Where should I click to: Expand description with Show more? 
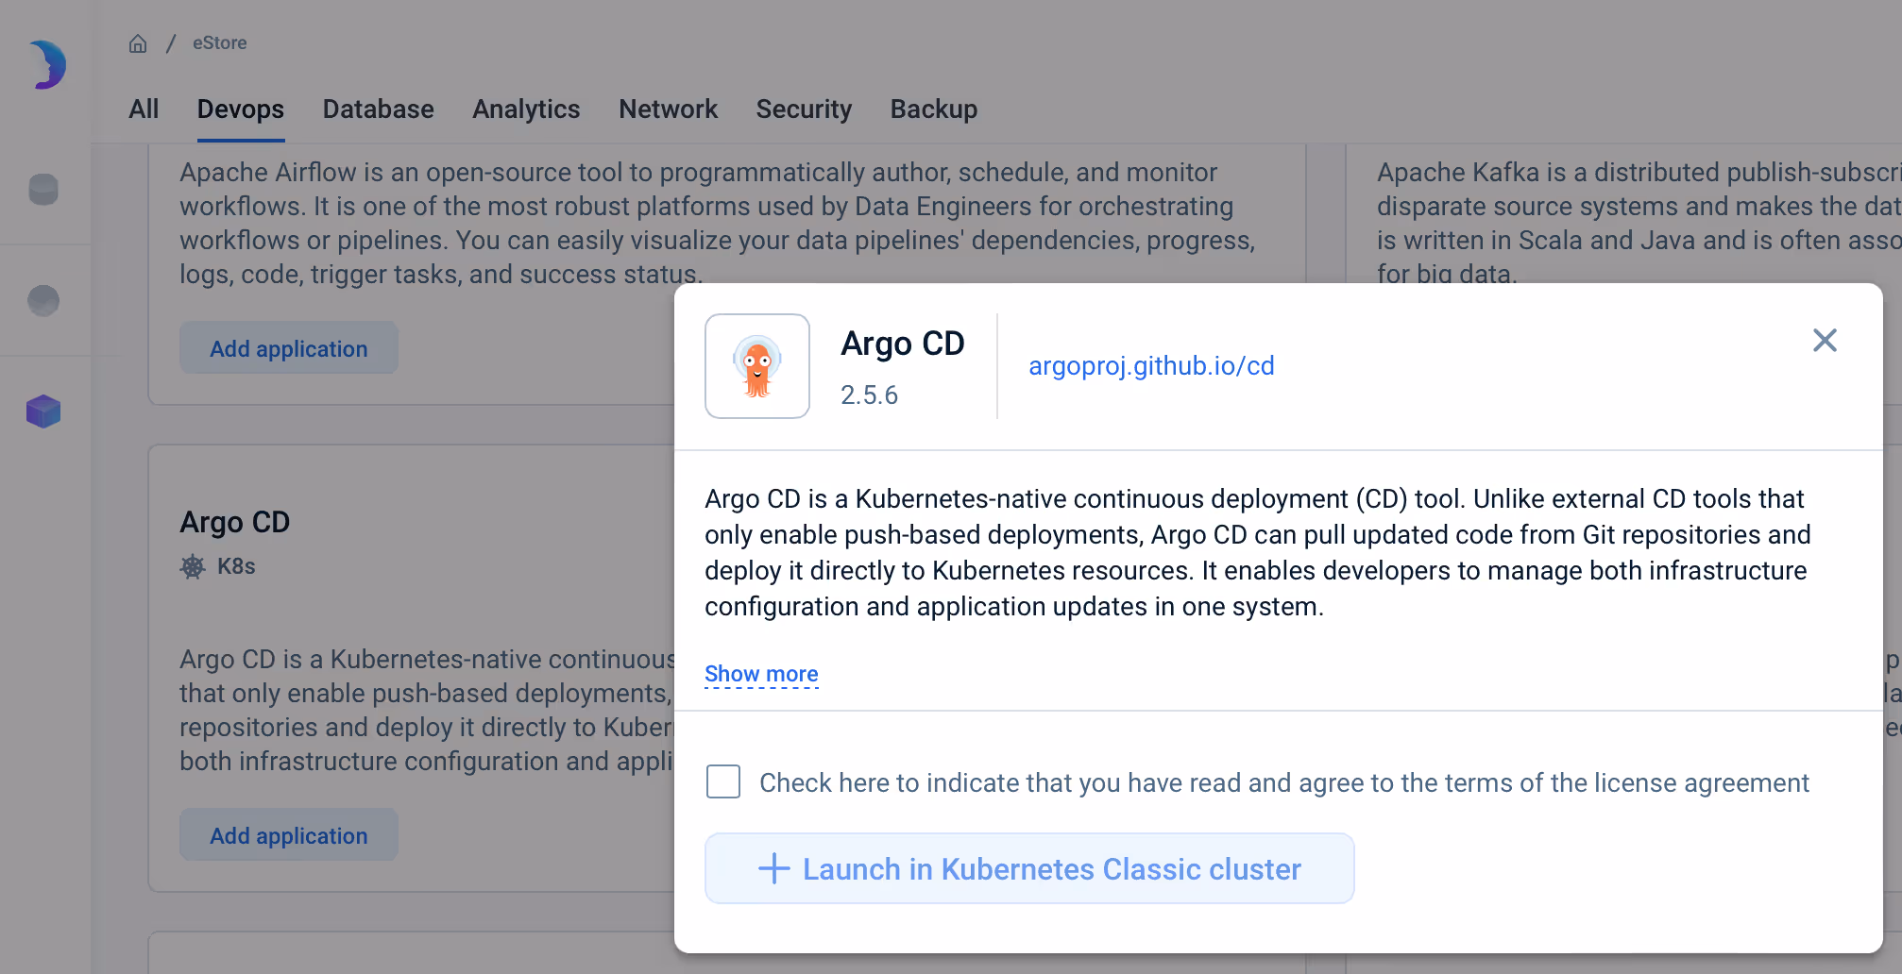[761, 674]
